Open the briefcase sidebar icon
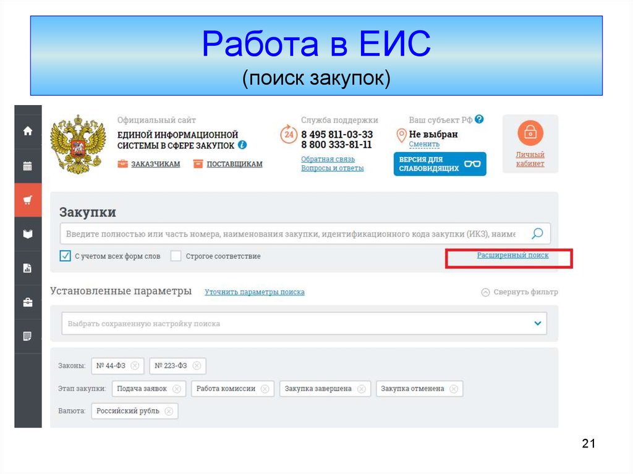Image resolution: width=633 pixels, height=474 pixels. click(28, 302)
